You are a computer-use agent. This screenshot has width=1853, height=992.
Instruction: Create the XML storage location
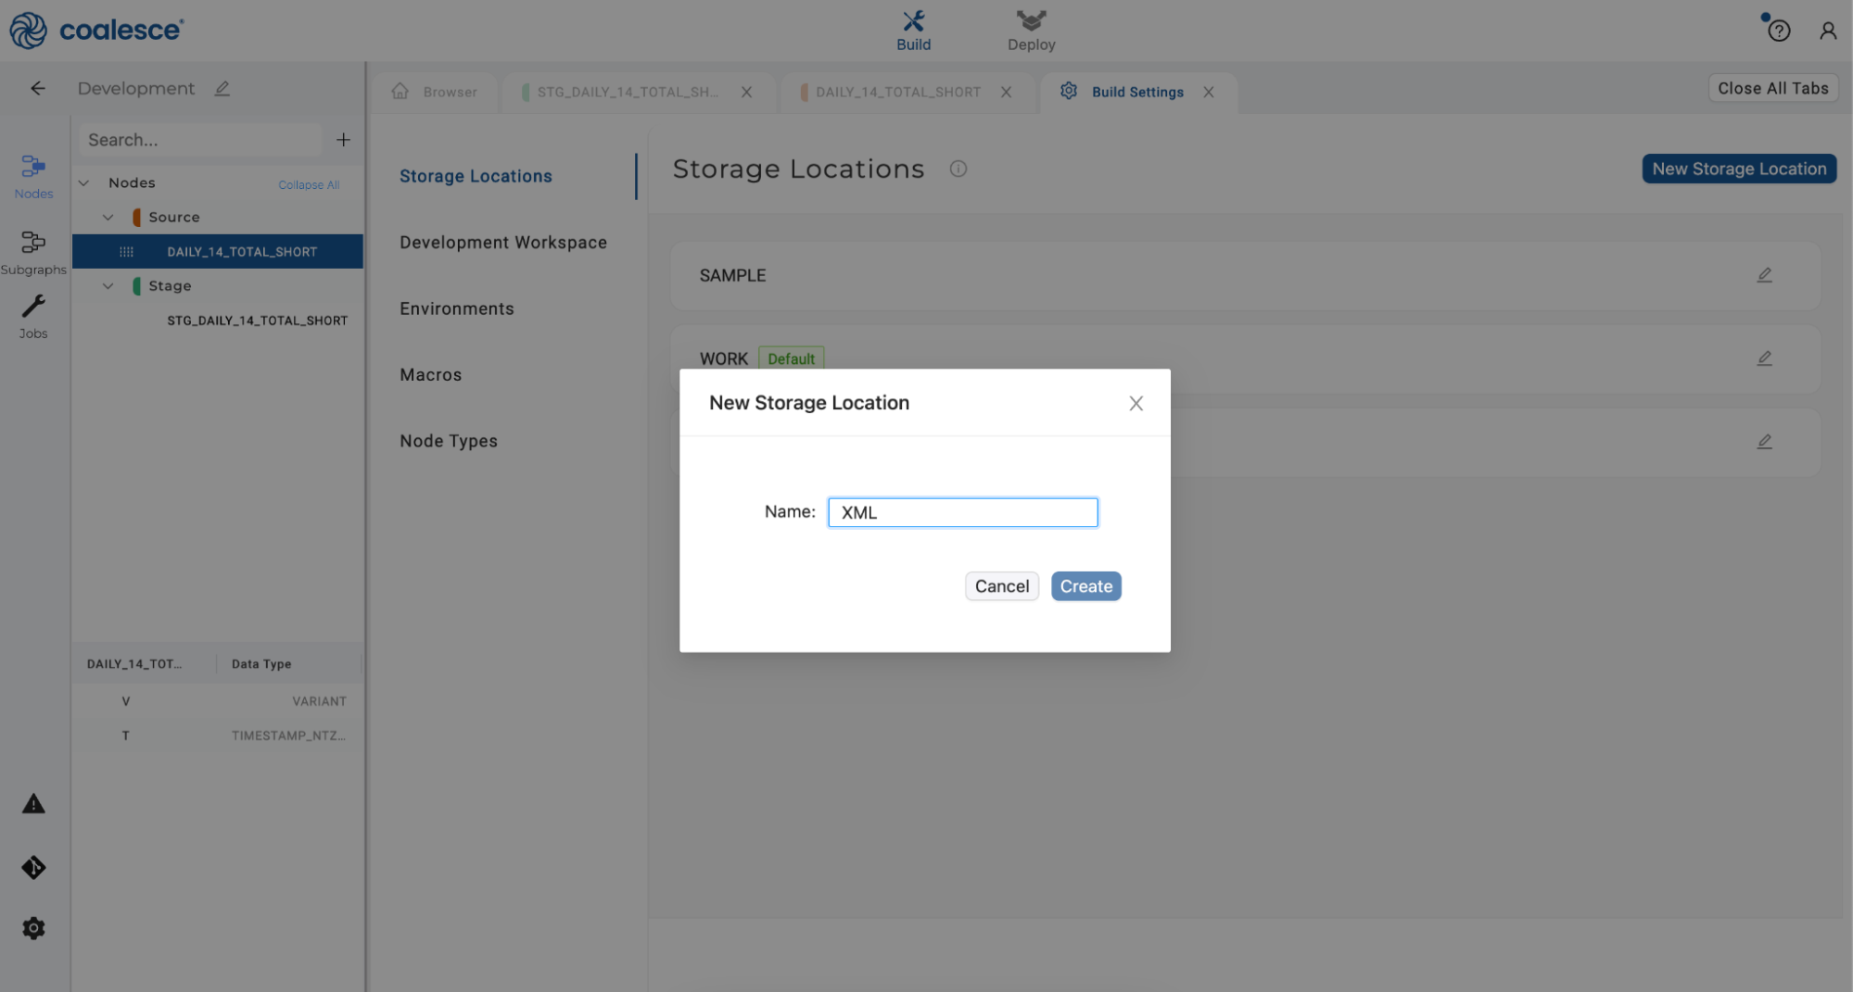[x=1085, y=585]
